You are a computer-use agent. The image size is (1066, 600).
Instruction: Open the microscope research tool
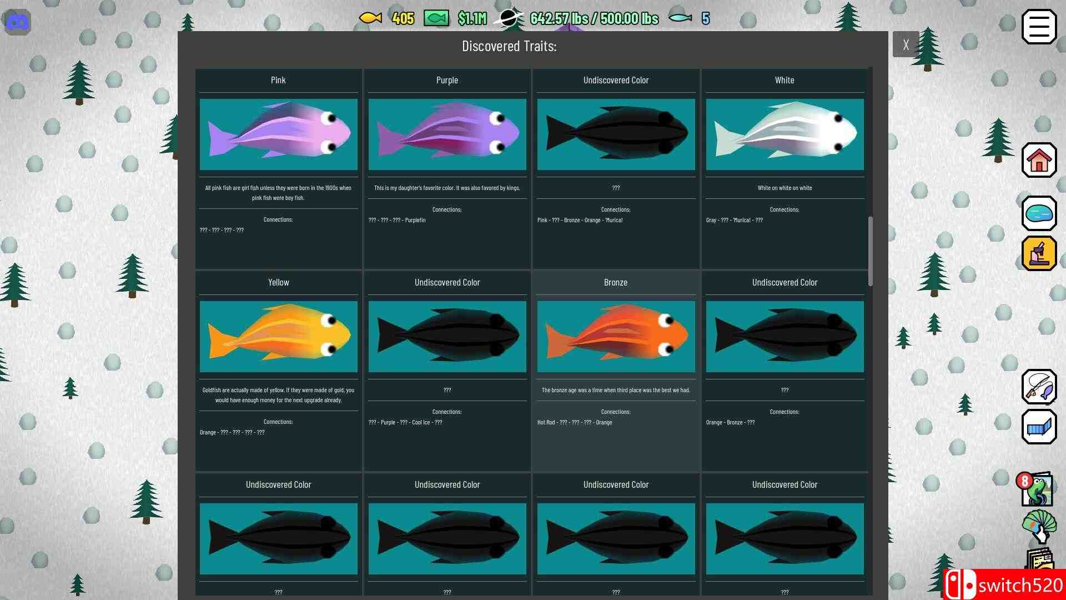(1039, 253)
